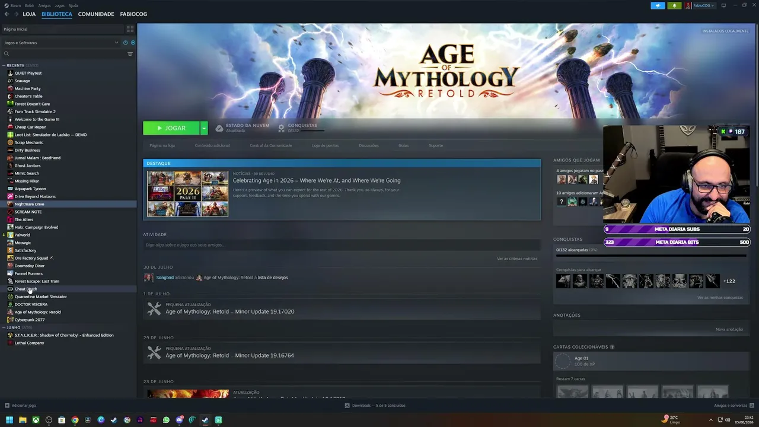Go to the LOJA tab

29,14
